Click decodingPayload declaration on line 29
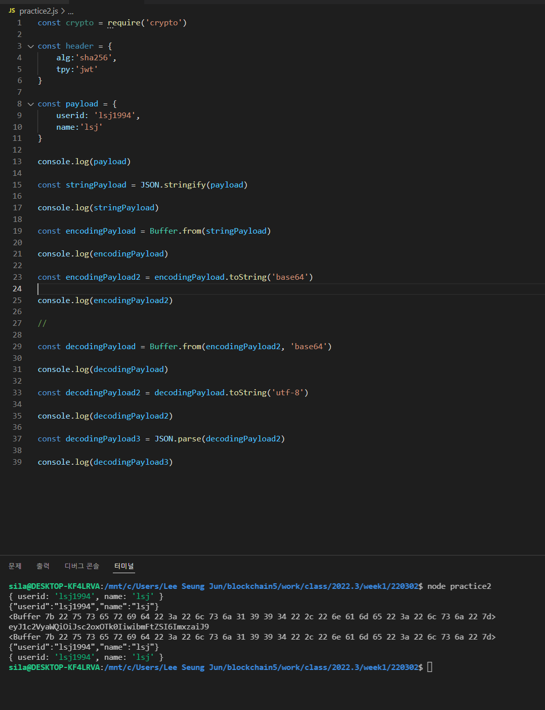 pyautogui.click(x=101, y=347)
